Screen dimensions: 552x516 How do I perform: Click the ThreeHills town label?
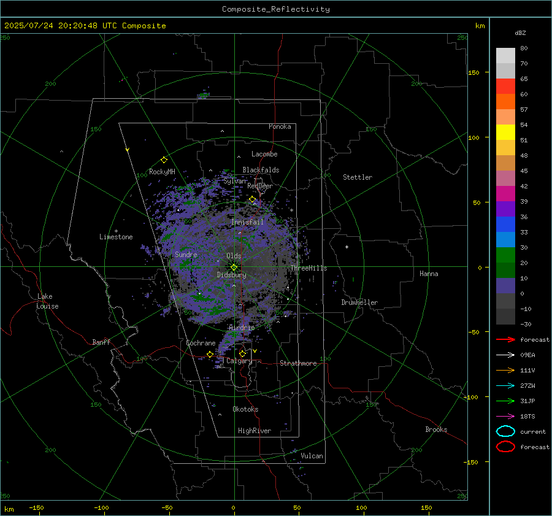tap(309, 268)
